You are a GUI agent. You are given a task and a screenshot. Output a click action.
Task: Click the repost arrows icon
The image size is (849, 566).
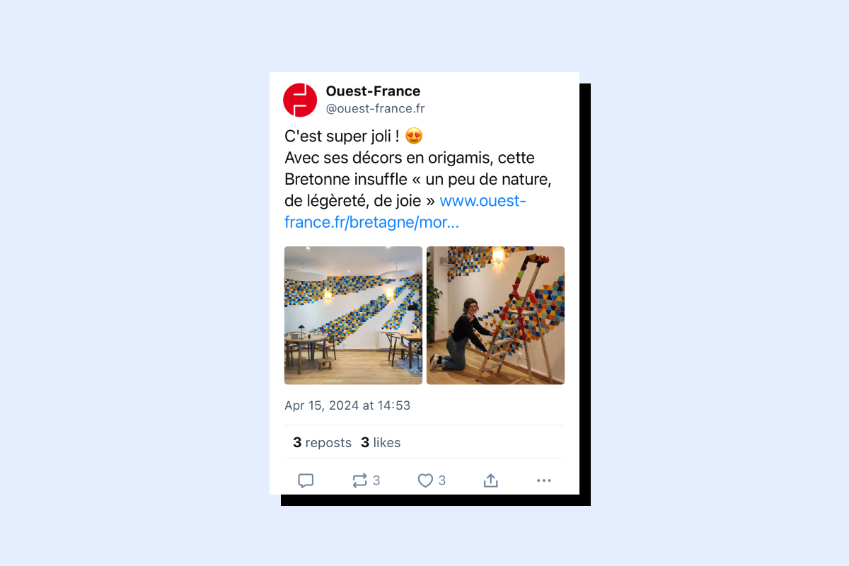[360, 481]
